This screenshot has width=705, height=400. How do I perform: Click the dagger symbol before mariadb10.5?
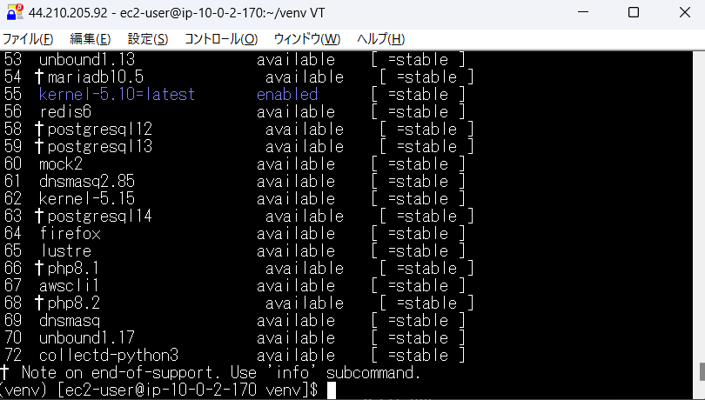(39, 77)
